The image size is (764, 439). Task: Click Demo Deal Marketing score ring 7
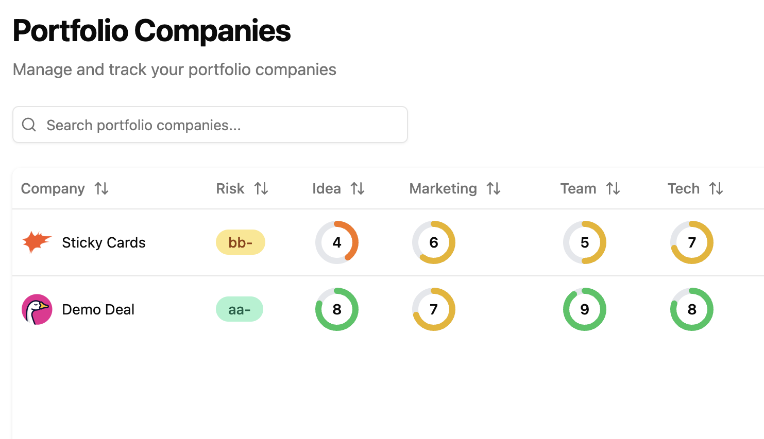pyautogui.click(x=434, y=309)
